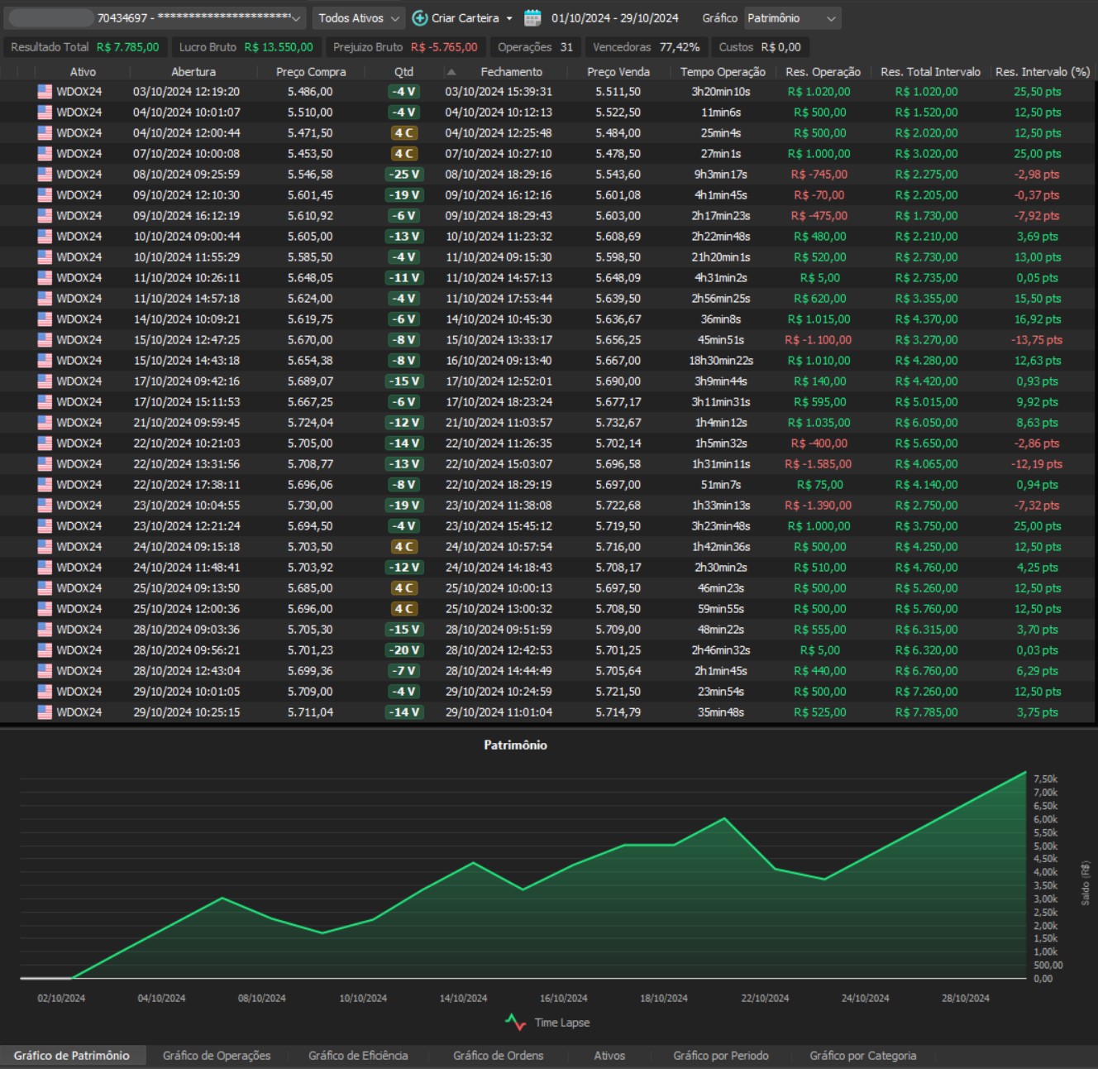Sort by Res. Operação column header

tap(822, 72)
